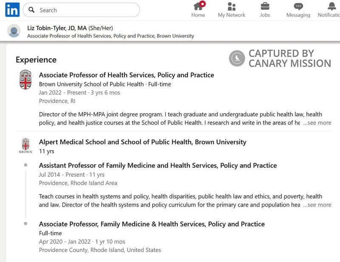Click the Experience section heading
Screen dimensions: 340x262
coord(36,60)
